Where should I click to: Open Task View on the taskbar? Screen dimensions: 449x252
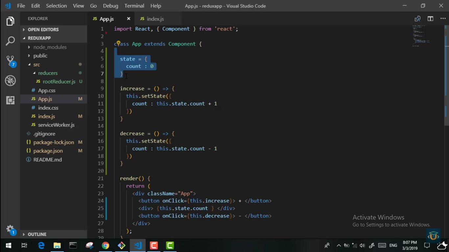coord(24,245)
